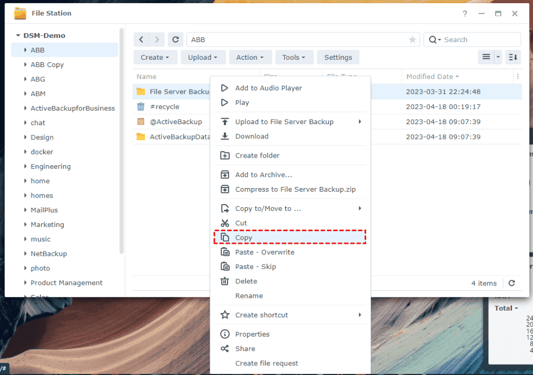Open the view mode dropdown arrow

(498, 57)
